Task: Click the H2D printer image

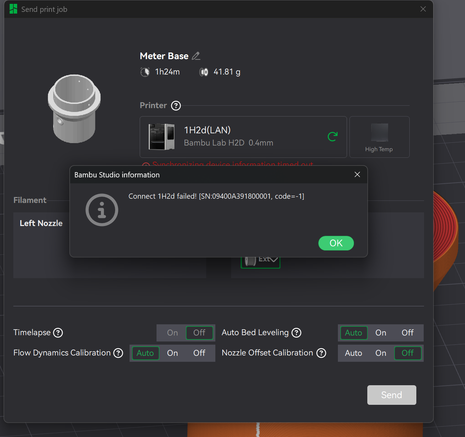Action: tap(161, 137)
